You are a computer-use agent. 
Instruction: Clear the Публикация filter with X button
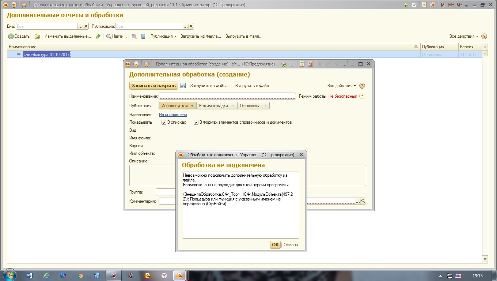pyautogui.click(x=191, y=26)
